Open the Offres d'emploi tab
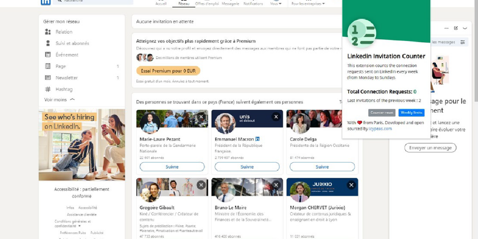Image resolution: width=478 pixels, height=239 pixels. pyautogui.click(x=207, y=3)
